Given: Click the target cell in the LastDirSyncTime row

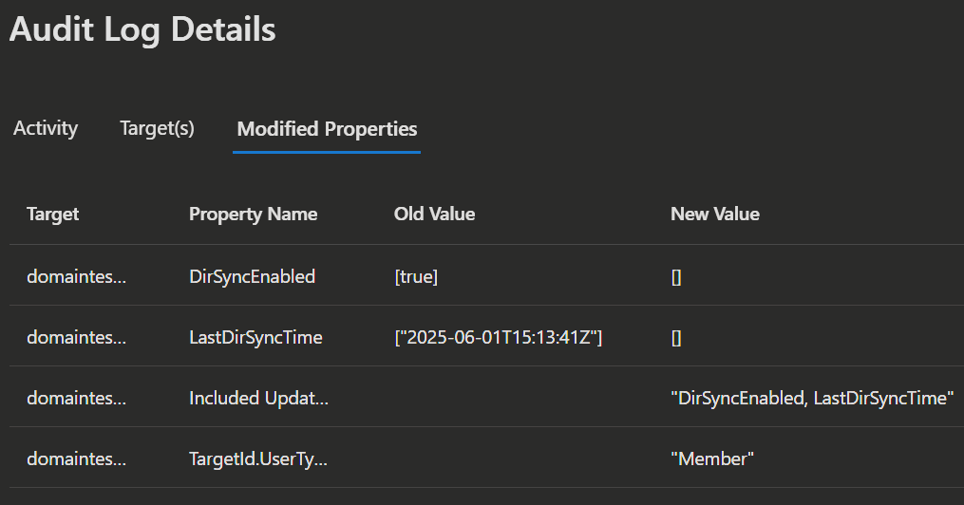Looking at the screenshot, I should pyautogui.click(x=76, y=337).
